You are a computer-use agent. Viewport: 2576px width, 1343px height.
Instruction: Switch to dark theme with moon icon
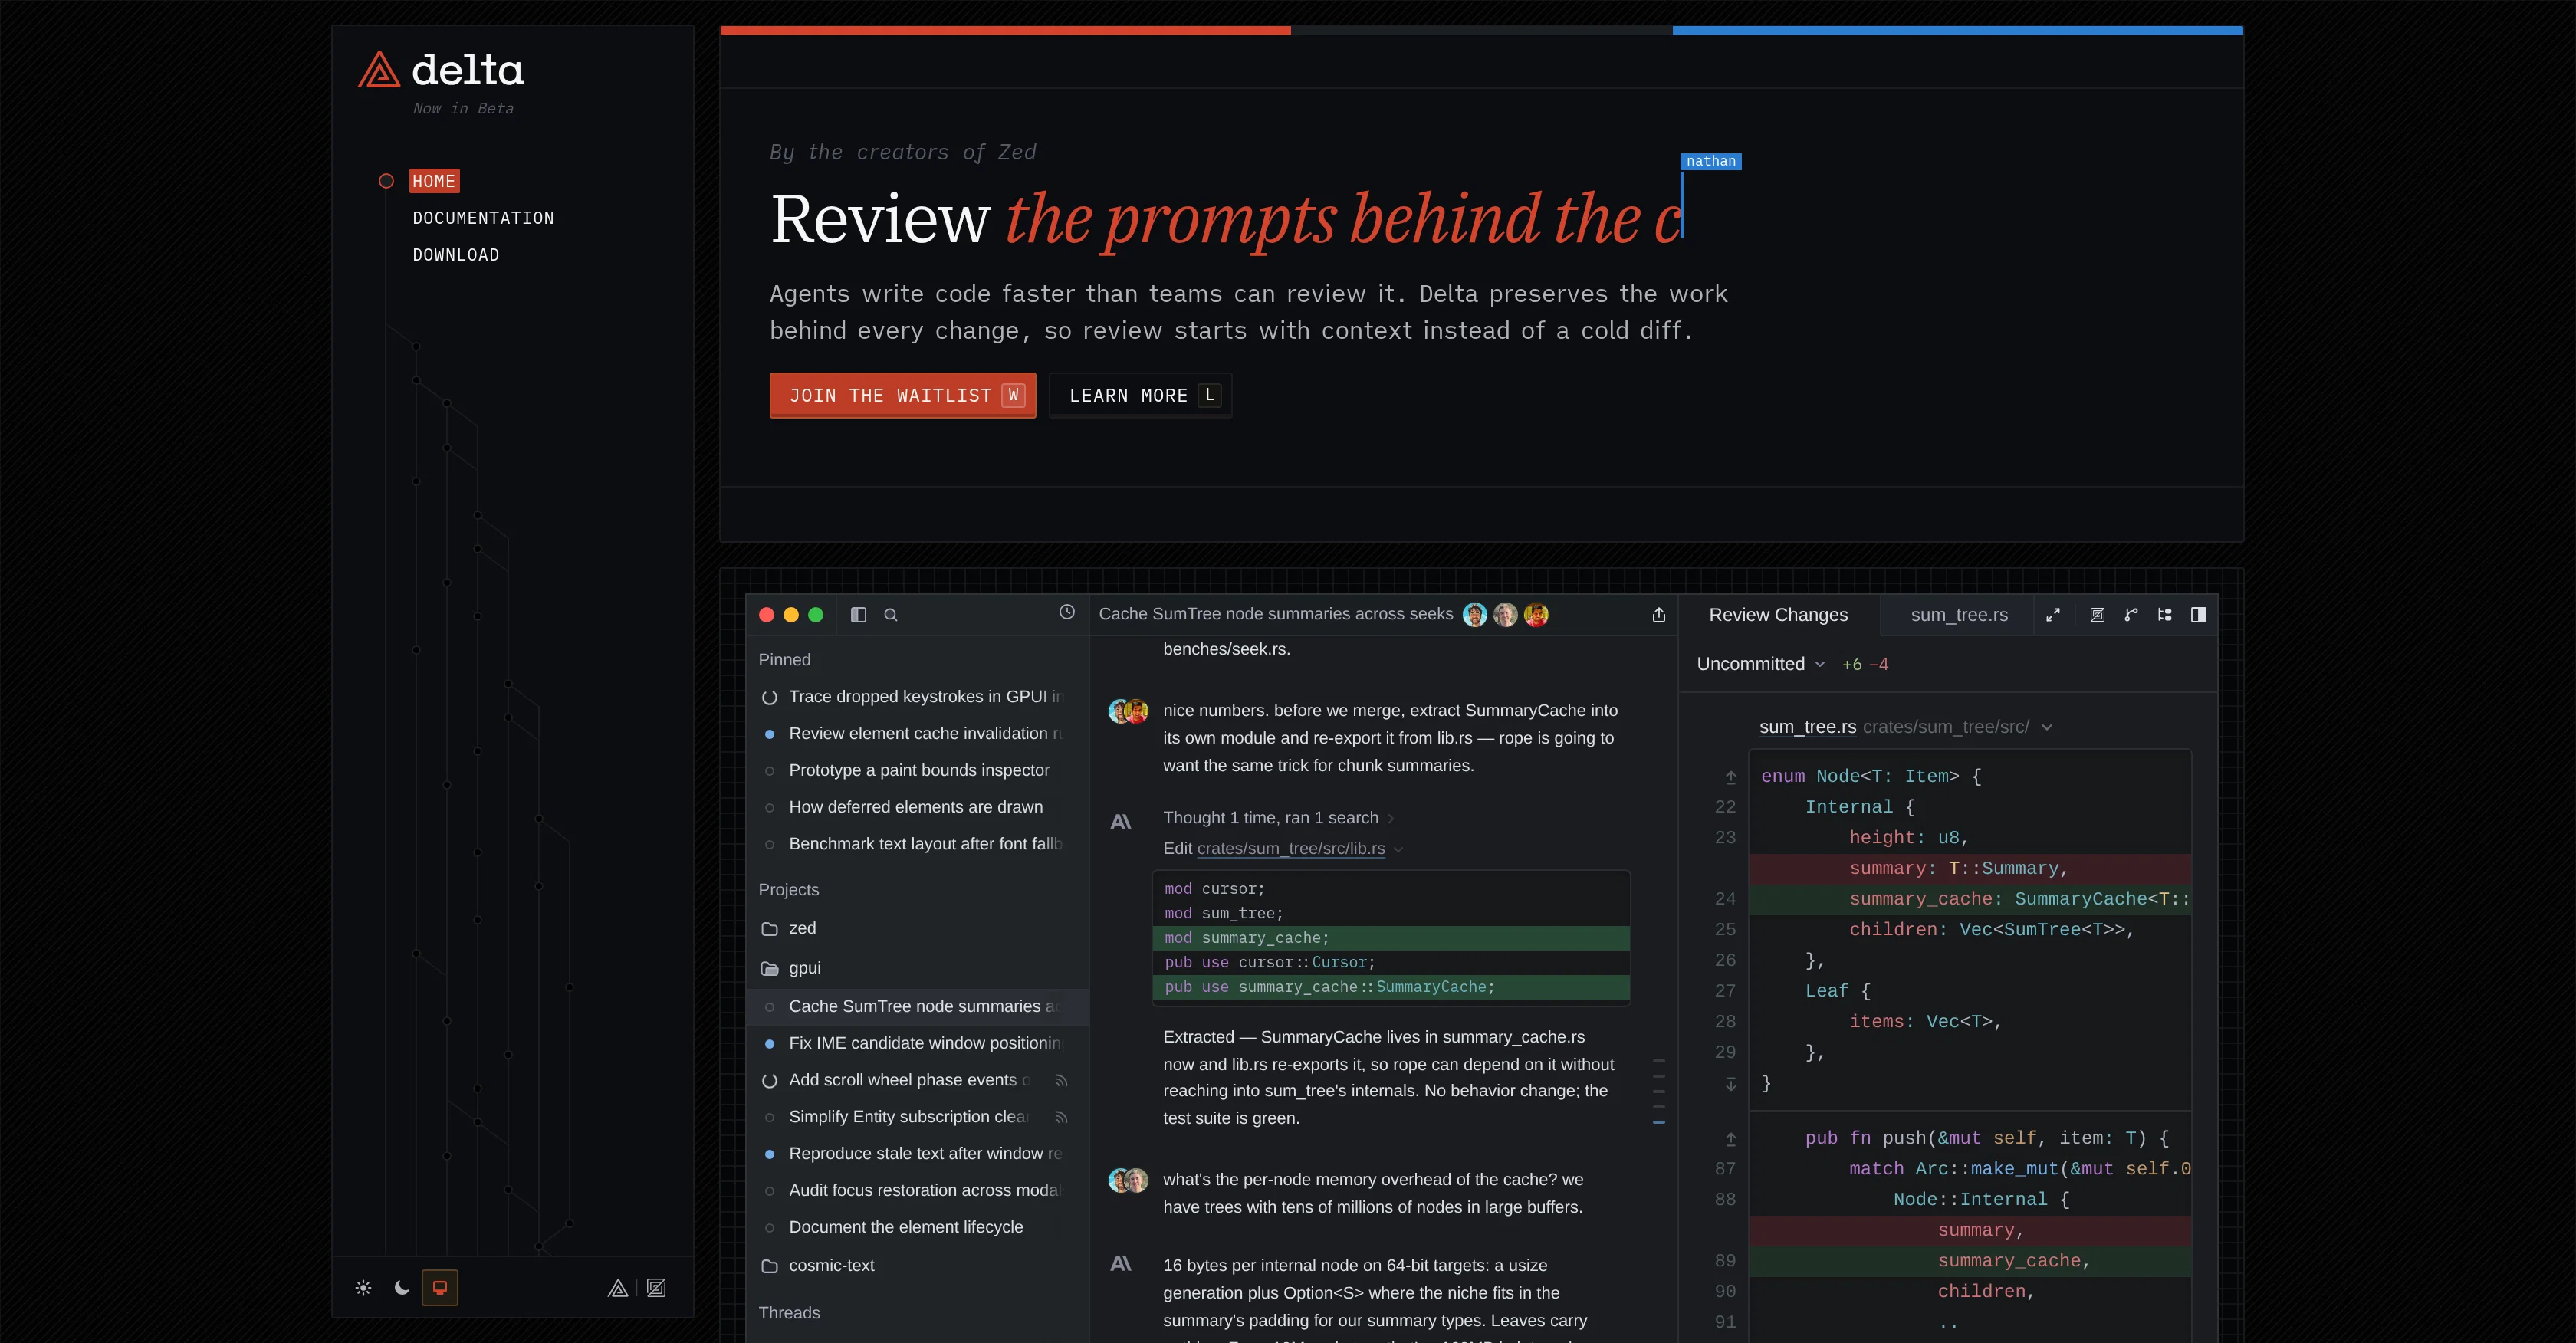tap(402, 1288)
